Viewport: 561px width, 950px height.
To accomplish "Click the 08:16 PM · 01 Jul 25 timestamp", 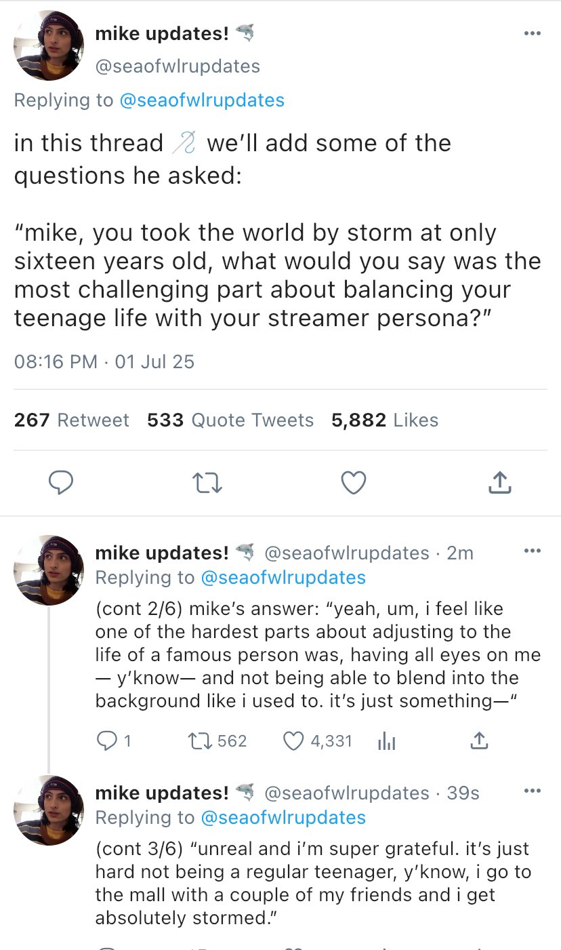I will tap(104, 362).
